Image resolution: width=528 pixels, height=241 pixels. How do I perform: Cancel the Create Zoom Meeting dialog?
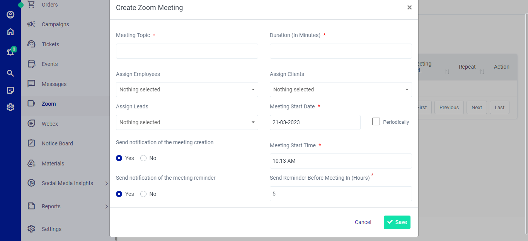(363, 222)
